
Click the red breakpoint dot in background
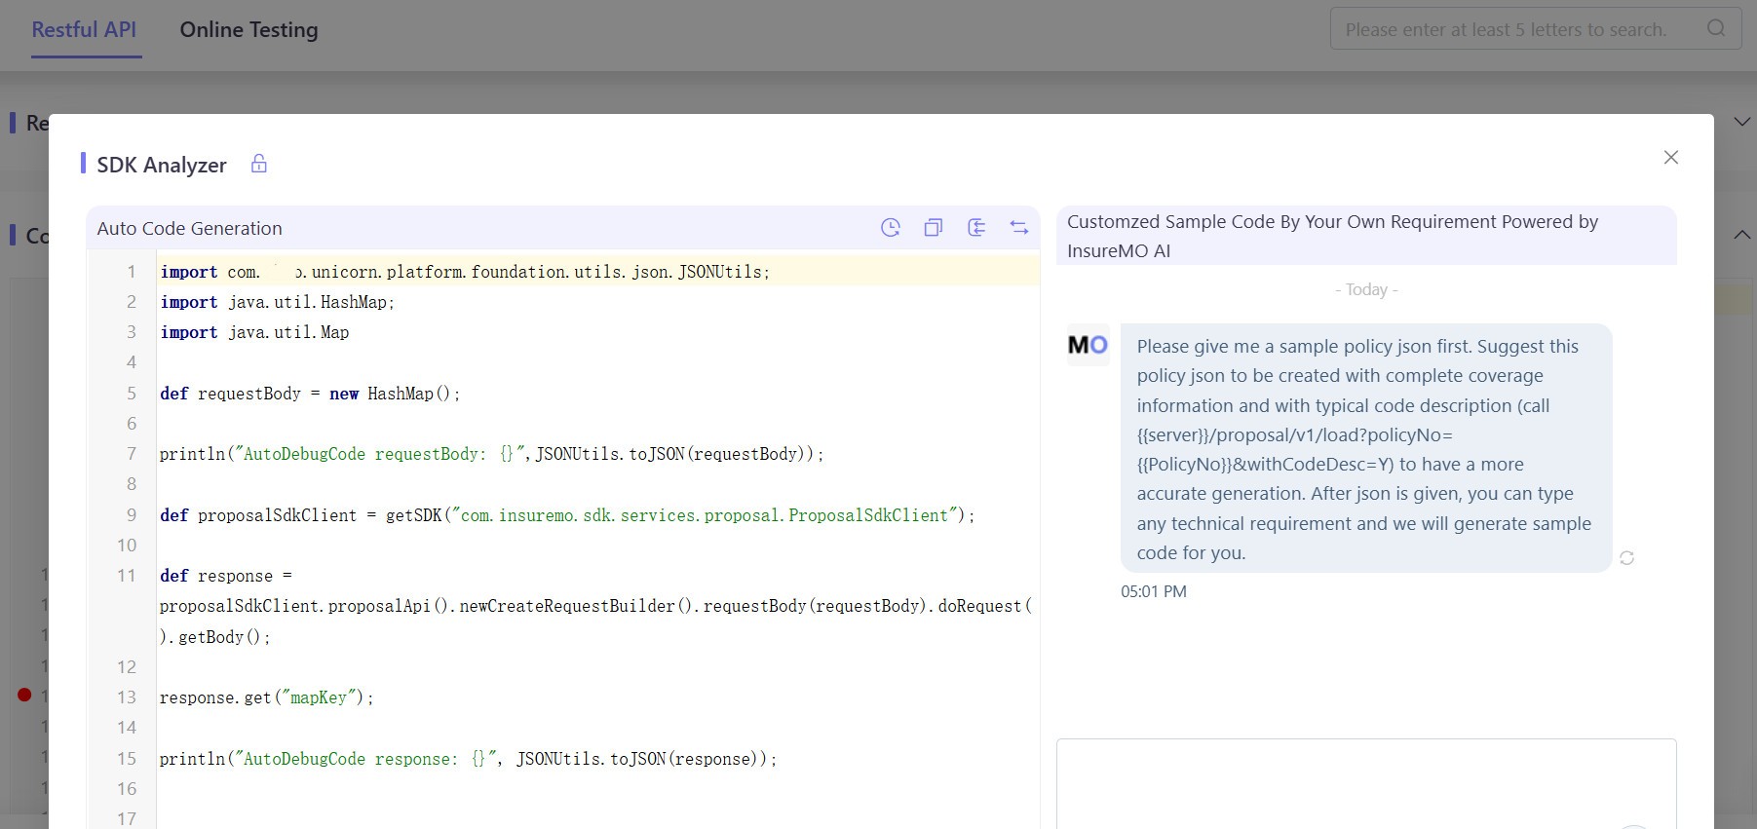[24, 695]
